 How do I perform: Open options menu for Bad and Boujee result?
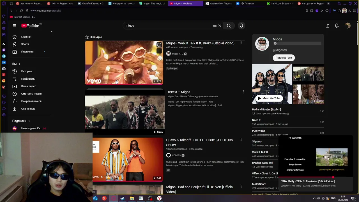coord(241,186)
